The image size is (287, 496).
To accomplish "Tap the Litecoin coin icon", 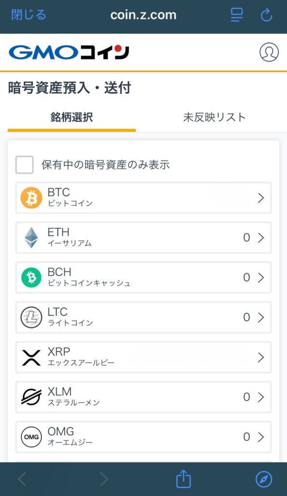I will [31, 317].
